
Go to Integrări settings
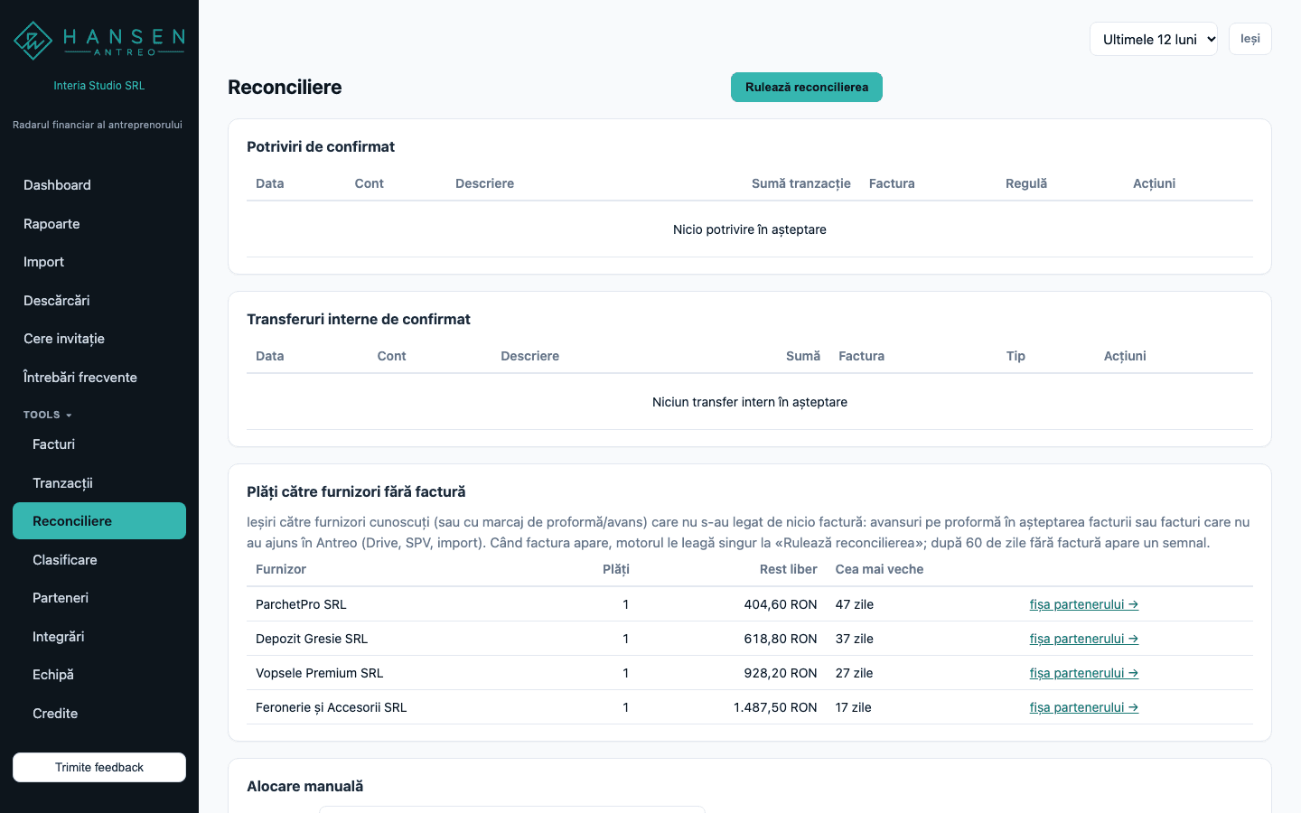click(x=99, y=637)
